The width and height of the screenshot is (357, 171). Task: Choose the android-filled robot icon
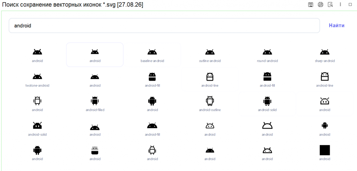pos(95,101)
